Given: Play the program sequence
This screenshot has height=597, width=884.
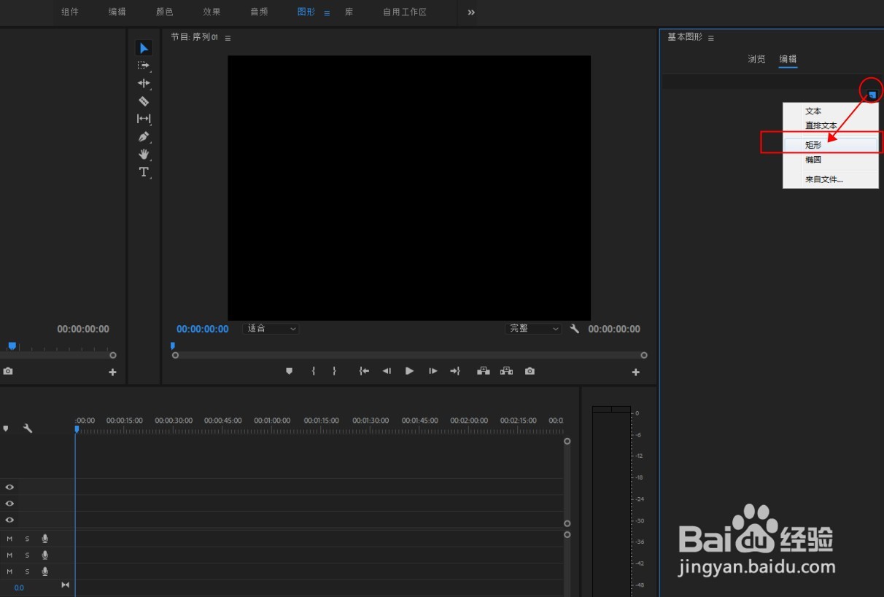Looking at the screenshot, I should [409, 371].
